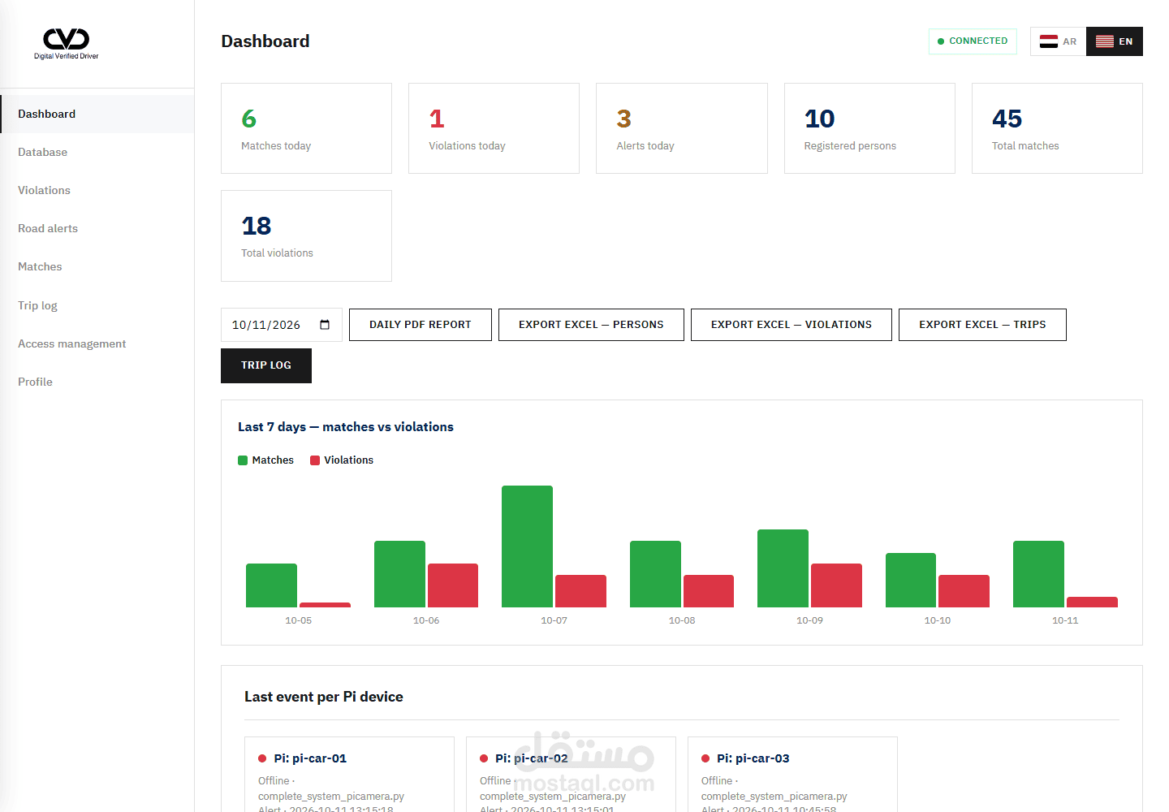Open the Total violations card

click(306, 236)
